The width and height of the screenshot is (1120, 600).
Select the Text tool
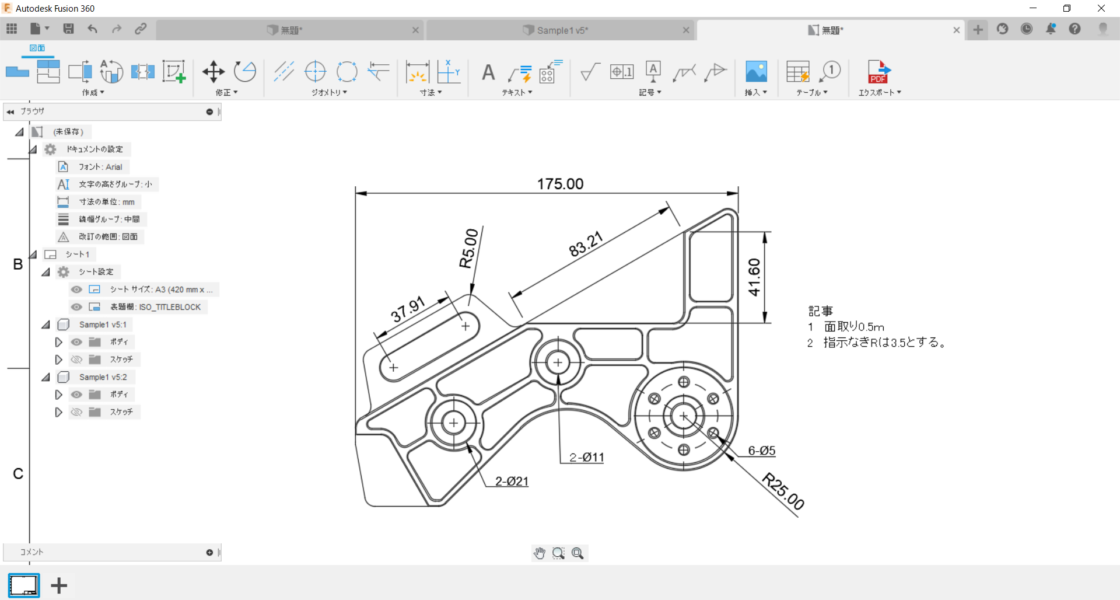pos(488,72)
